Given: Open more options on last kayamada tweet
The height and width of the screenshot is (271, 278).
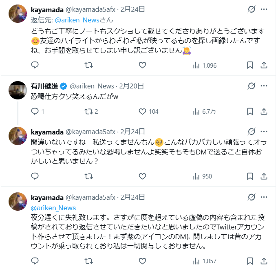Looking at the screenshot, I should 264,197.
